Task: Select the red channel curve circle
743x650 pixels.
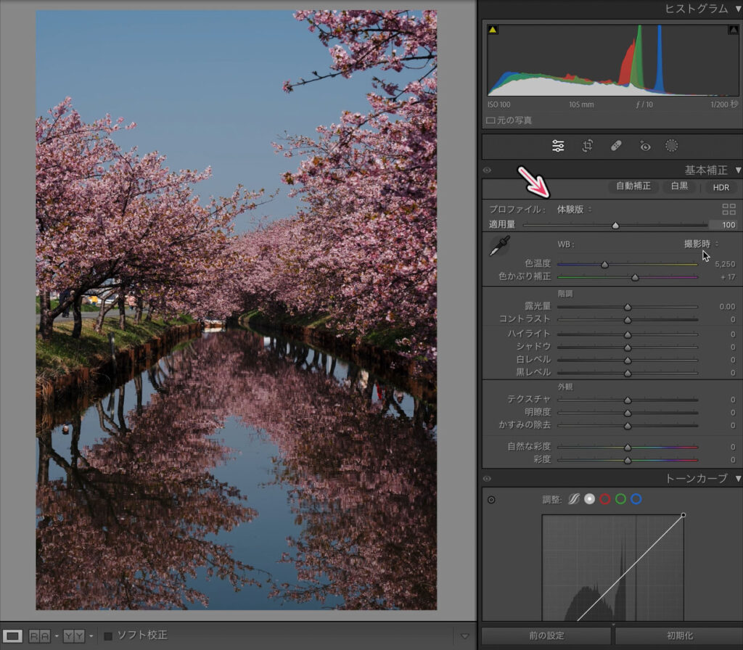Action: point(604,499)
